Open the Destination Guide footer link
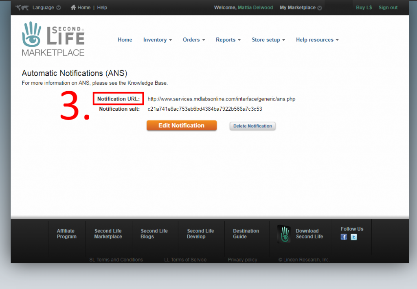The width and height of the screenshot is (417, 289). click(x=246, y=234)
